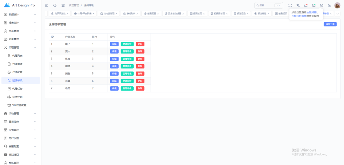Click 管理等级 for 电竞 row
The height and width of the screenshot is (165, 344).
(127, 88)
